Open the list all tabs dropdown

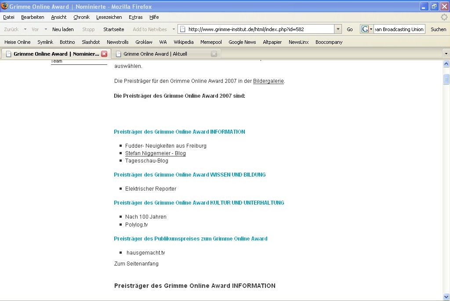pos(446,53)
